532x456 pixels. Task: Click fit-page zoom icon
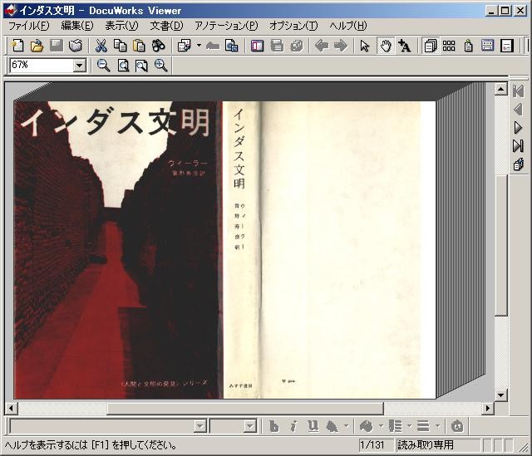click(123, 66)
